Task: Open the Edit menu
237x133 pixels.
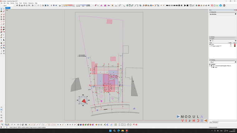Action: click(5, 3)
